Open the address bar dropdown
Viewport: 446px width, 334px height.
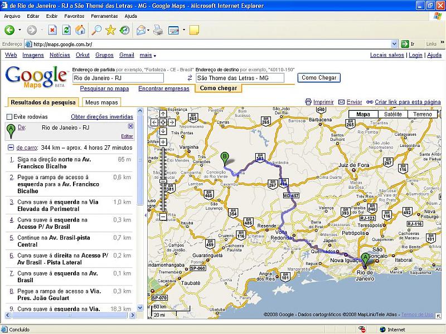pyautogui.click(x=394, y=44)
